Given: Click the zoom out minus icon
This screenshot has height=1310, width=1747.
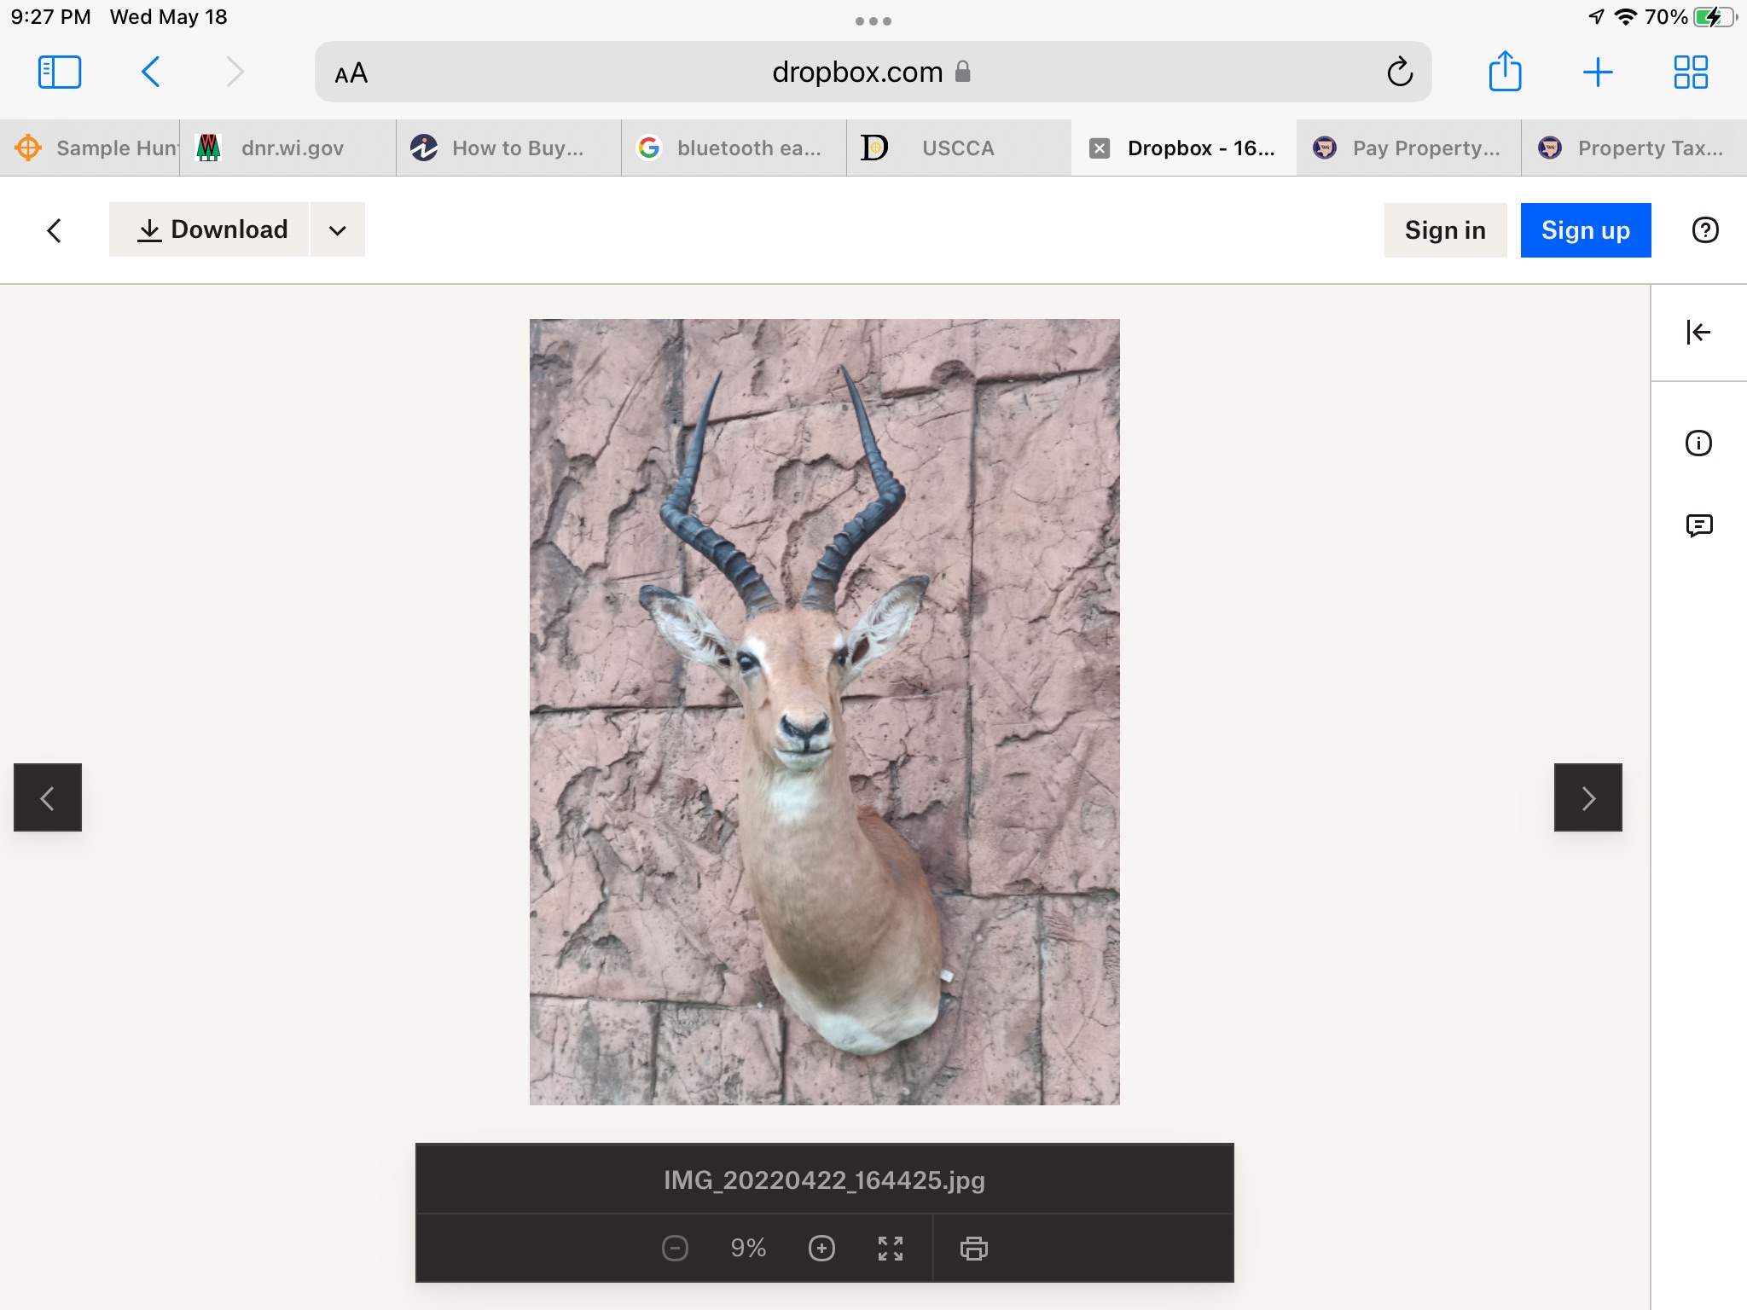Looking at the screenshot, I should click(x=675, y=1249).
